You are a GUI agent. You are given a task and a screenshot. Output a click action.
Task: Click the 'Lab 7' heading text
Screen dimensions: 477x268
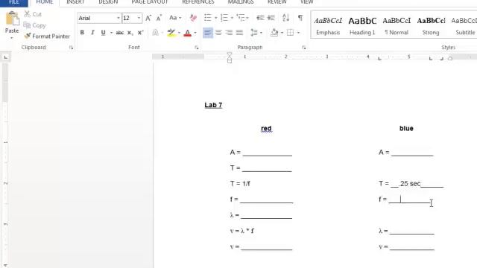click(x=213, y=105)
